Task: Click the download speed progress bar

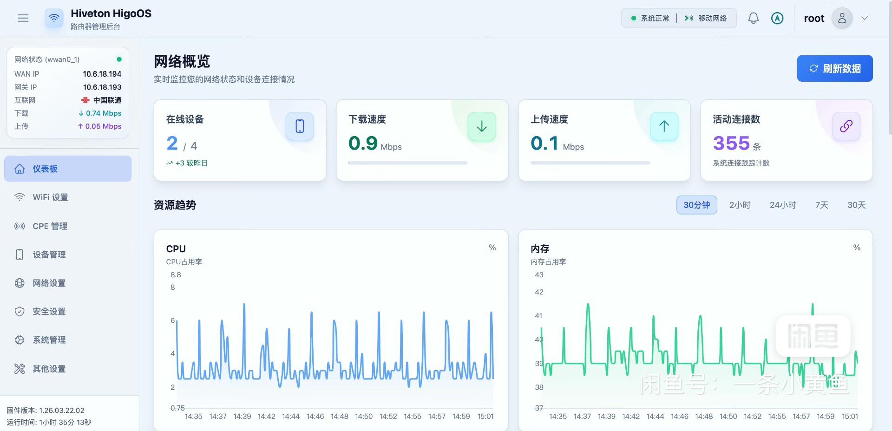Action: click(408, 163)
